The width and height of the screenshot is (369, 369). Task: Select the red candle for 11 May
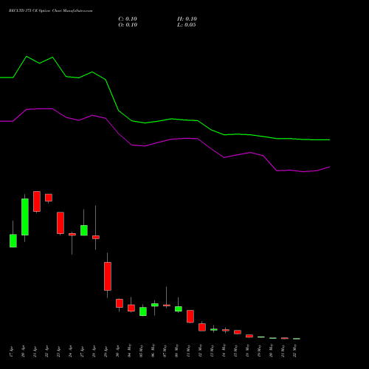[x=190, y=317]
